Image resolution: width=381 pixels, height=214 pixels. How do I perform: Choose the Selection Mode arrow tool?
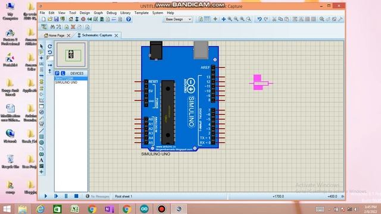click(42, 46)
